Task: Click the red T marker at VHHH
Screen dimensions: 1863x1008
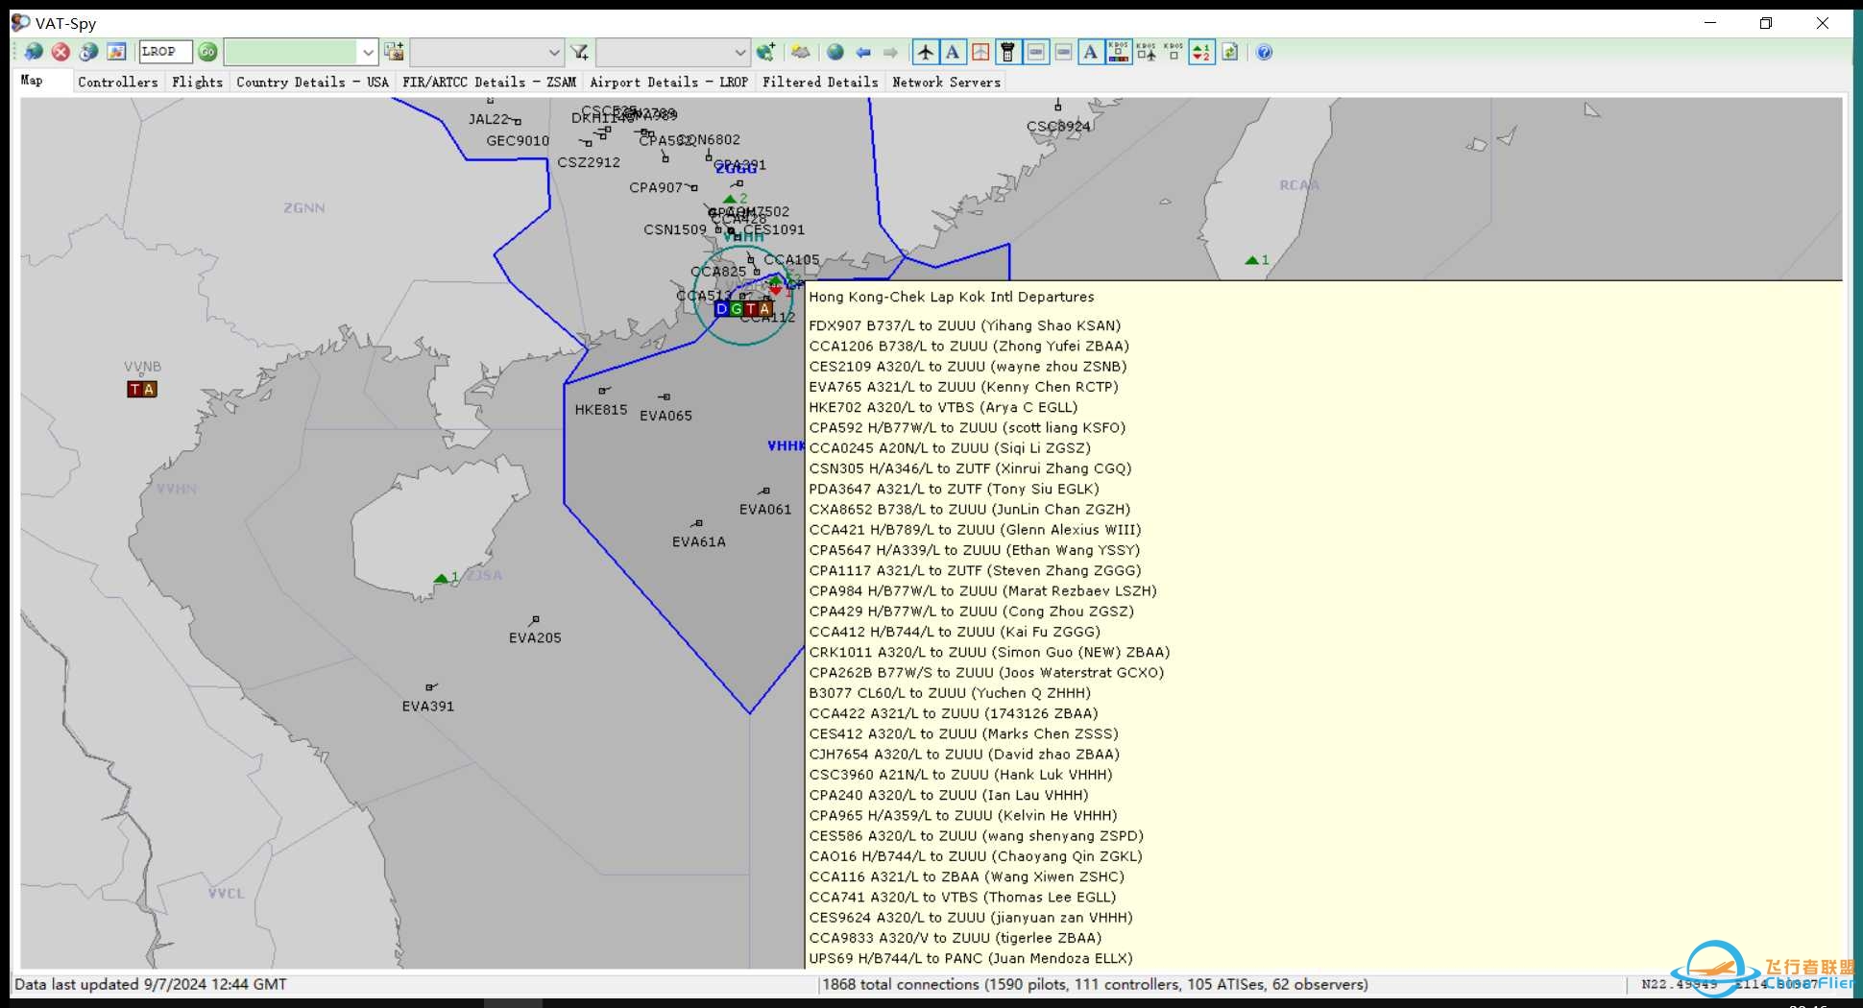Action: [x=751, y=309]
